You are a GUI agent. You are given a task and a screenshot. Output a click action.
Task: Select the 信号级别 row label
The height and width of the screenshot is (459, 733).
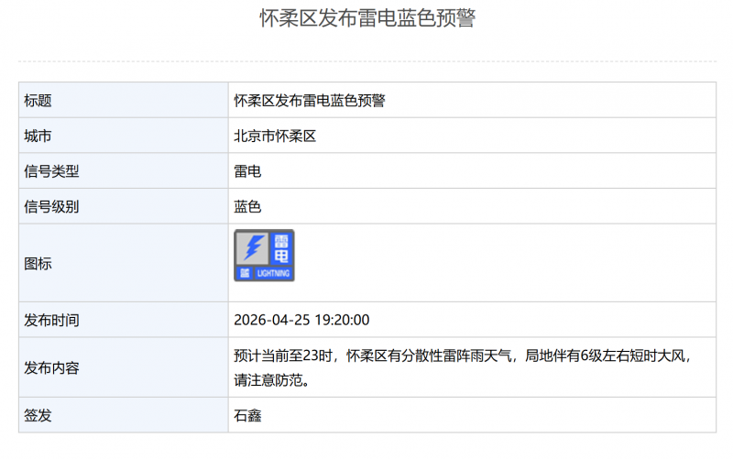51,207
